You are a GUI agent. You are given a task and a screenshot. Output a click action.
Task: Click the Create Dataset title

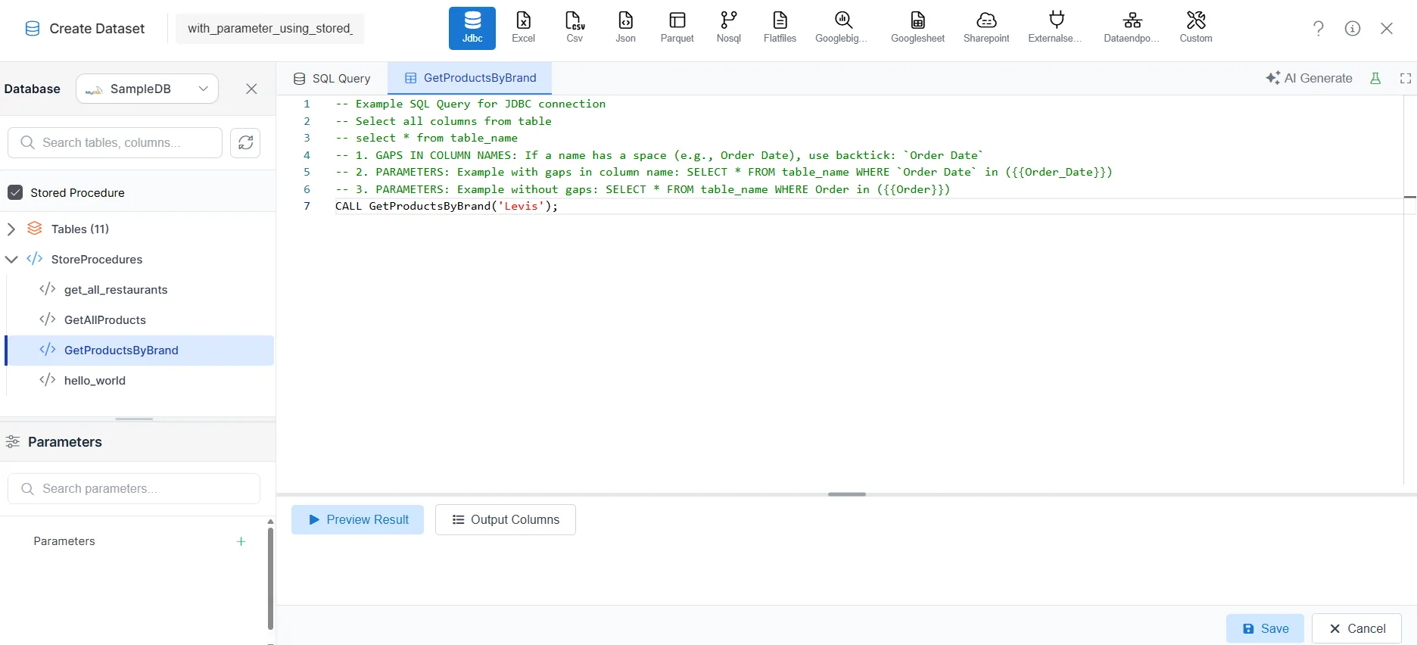[97, 29]
